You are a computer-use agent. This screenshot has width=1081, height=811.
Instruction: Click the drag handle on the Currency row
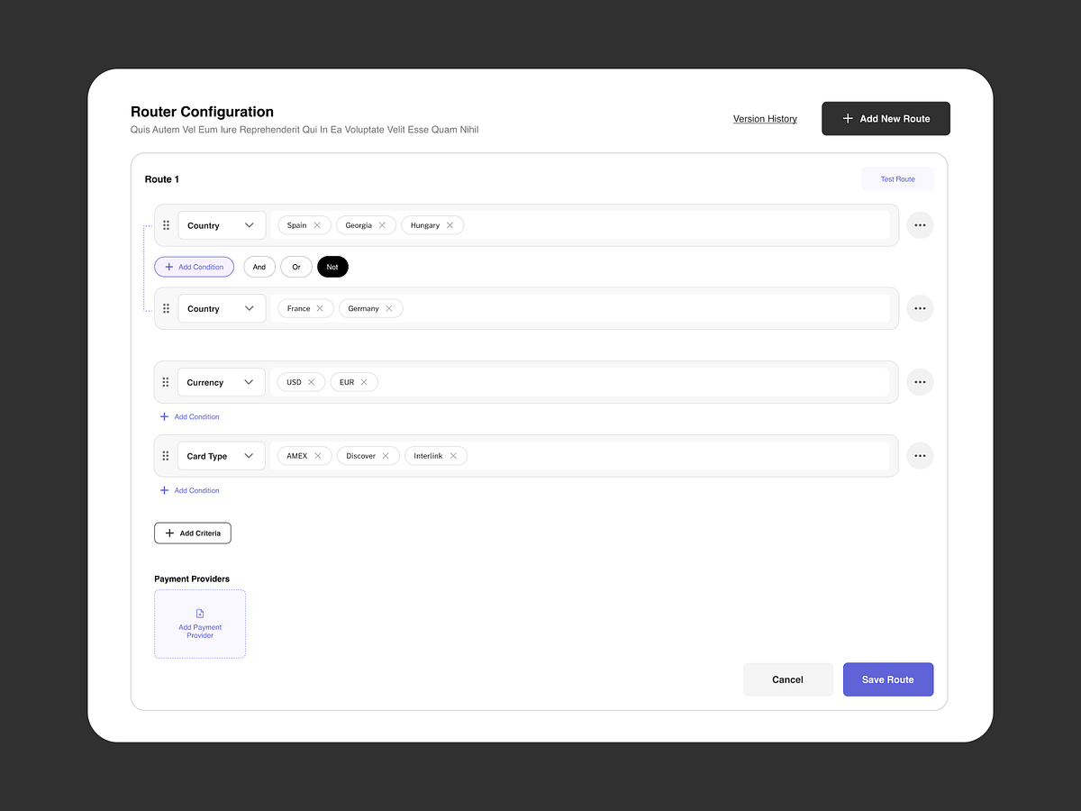point(166,381)
